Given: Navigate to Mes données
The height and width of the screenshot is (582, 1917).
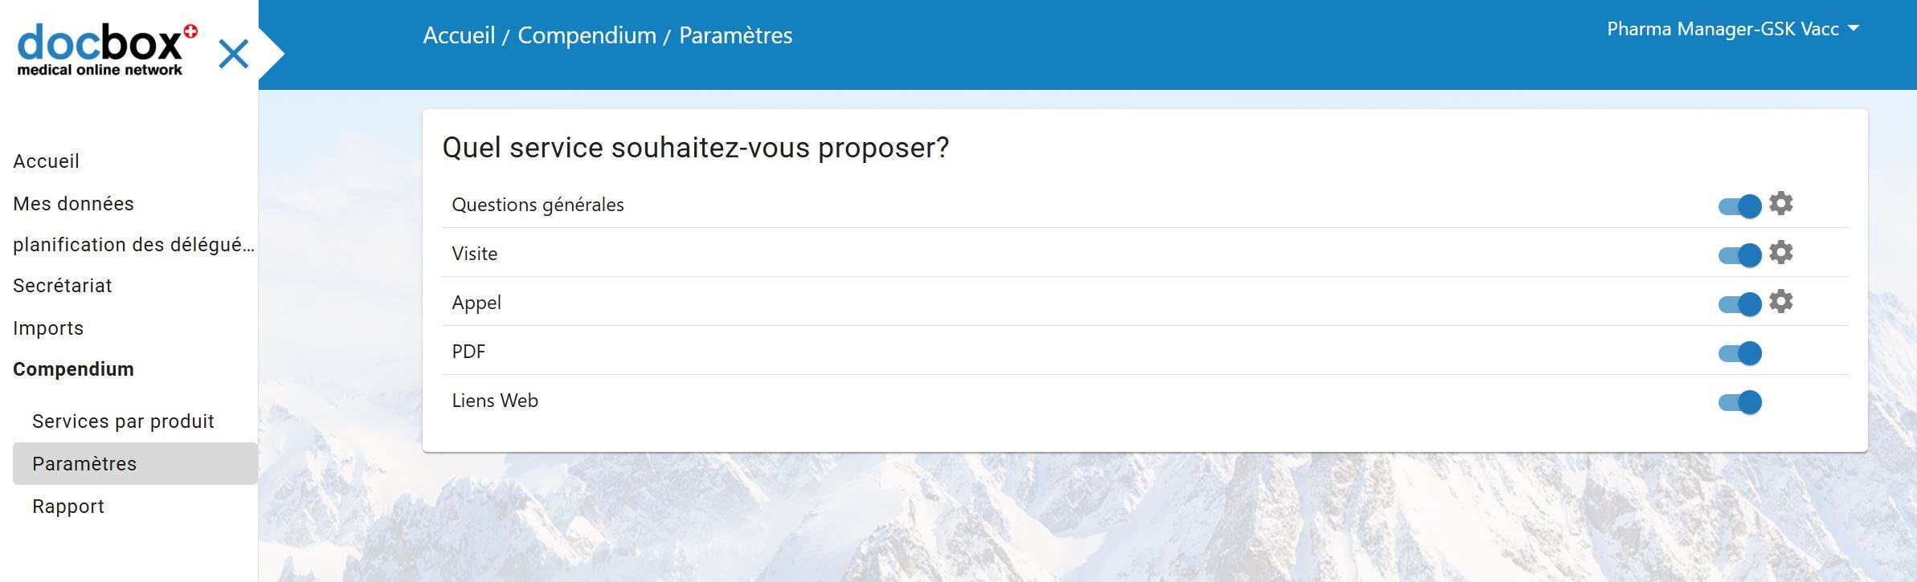Looking at the screenshot, I should pyautogui.click(x=73, y=204).
